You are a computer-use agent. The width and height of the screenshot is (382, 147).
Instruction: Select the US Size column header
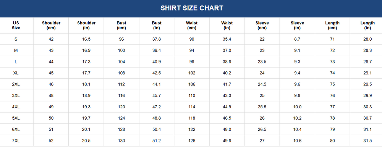click(x=16, y=25)
